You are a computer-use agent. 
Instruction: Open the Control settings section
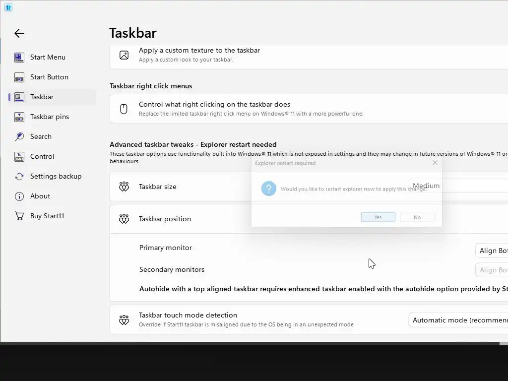pyautogui.click(x=52, y=156)
